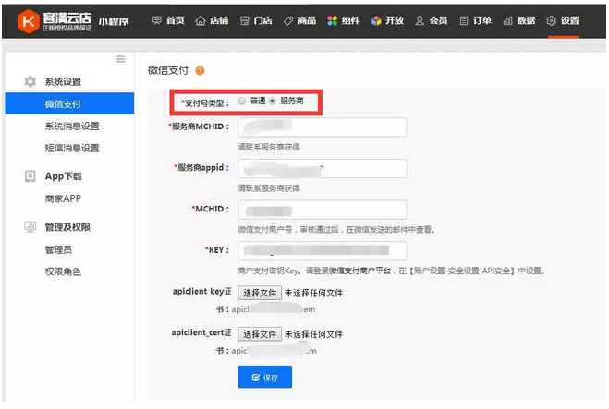Click the monitor icon beside 管理及权限
Image resolution: width=609 pixels, height=409 pixels.
30,226
